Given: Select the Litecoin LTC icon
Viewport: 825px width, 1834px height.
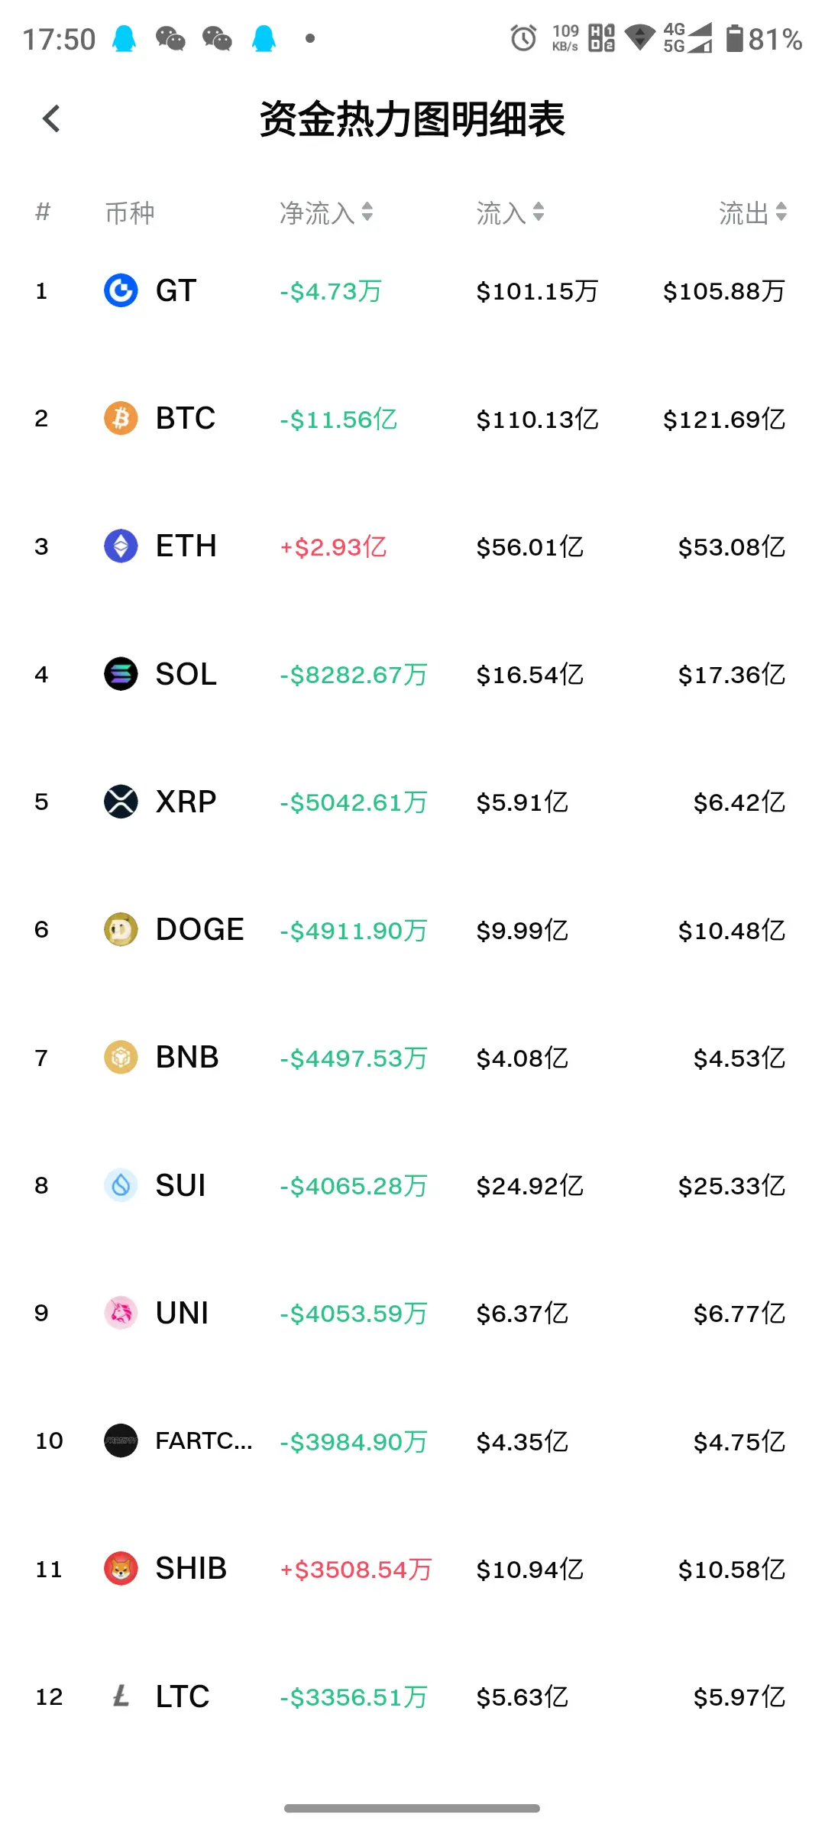Looking at the screenshot, I should pos(121,1696).
